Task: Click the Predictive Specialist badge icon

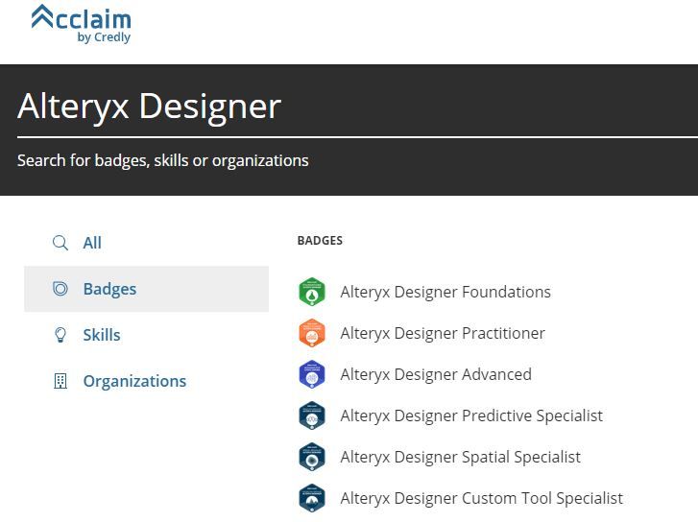Action: (x=312, y=415)
